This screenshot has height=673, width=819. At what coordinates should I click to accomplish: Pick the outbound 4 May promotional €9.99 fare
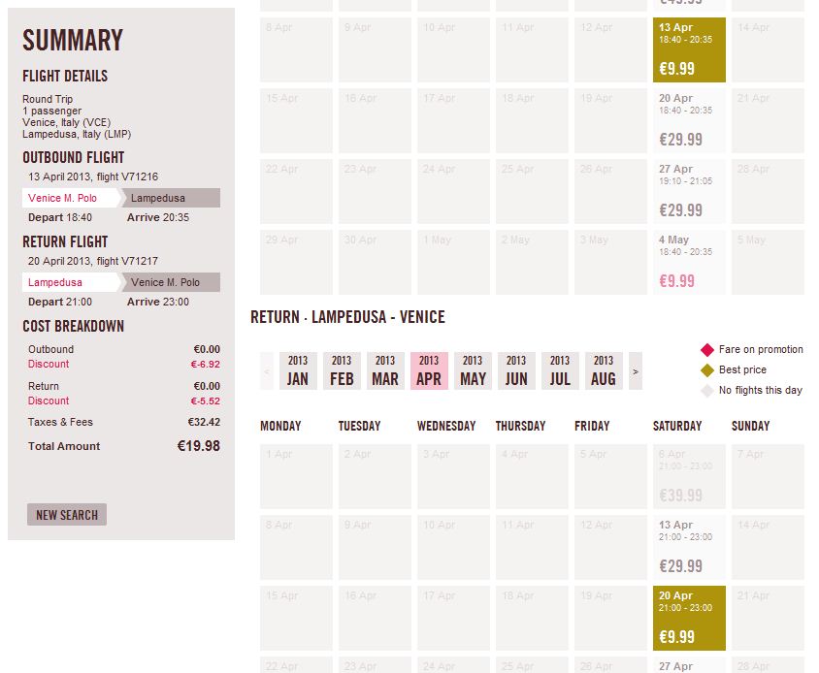[x=689, y=262]
